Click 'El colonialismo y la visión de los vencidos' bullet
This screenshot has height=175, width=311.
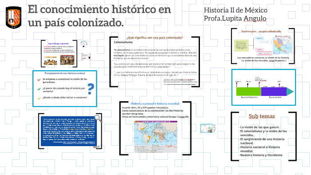263,133
